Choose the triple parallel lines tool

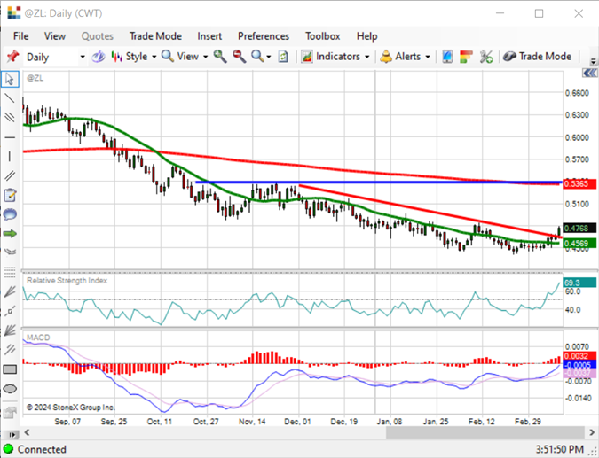coord(10,117)
